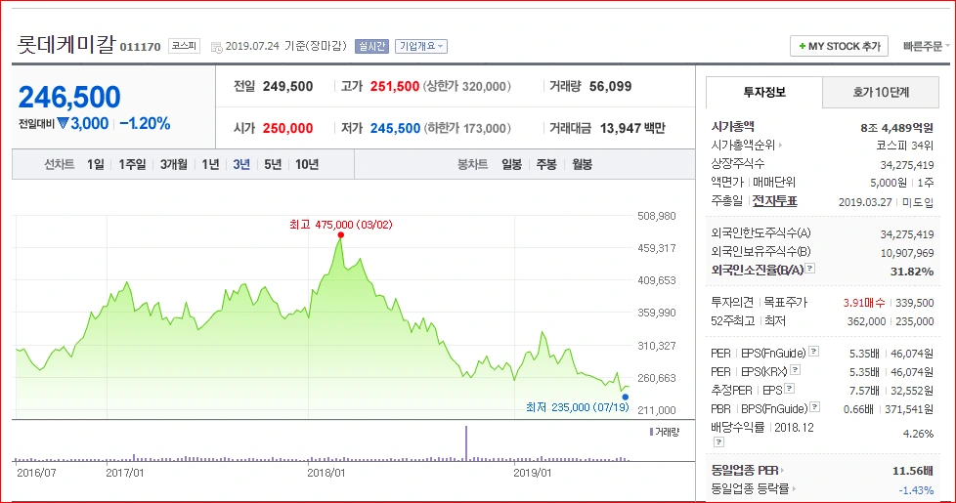The height and width of the screenshot is (503, 956).
Task: Switch to 월봉 monthly candle chart
Action: 582,164
